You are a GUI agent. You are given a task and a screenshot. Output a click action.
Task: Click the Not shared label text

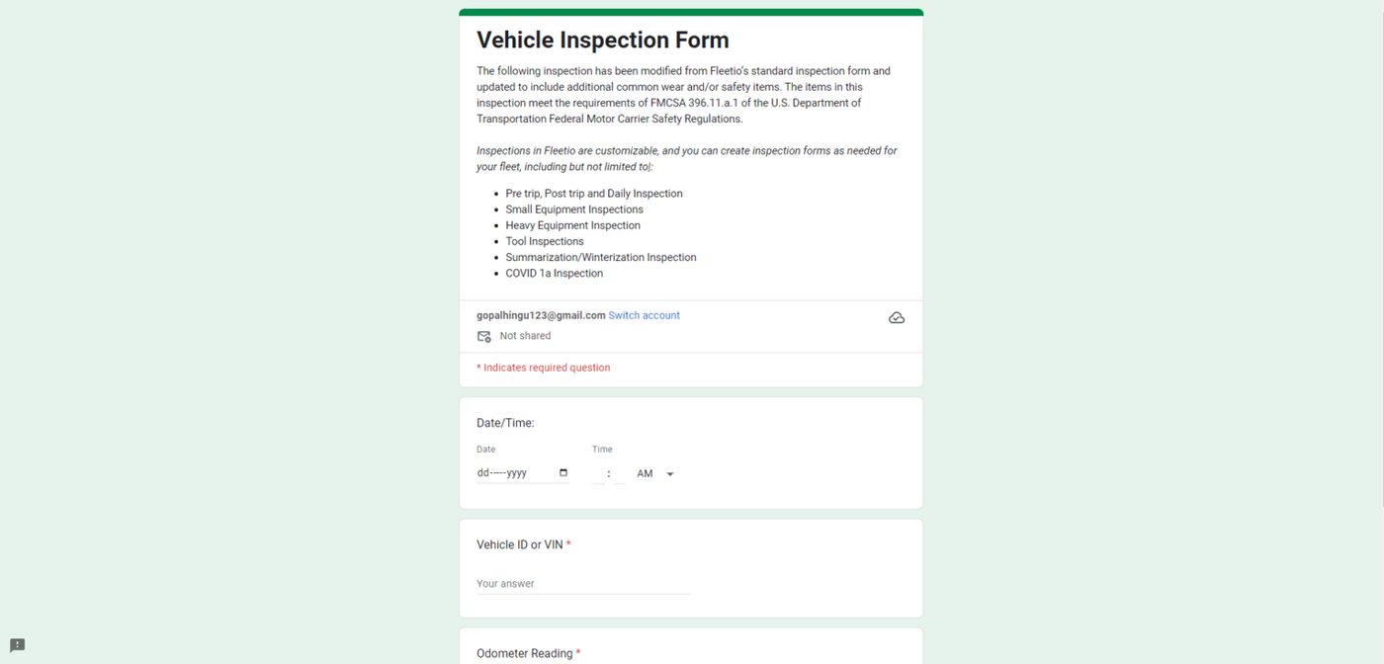(525, 336)
